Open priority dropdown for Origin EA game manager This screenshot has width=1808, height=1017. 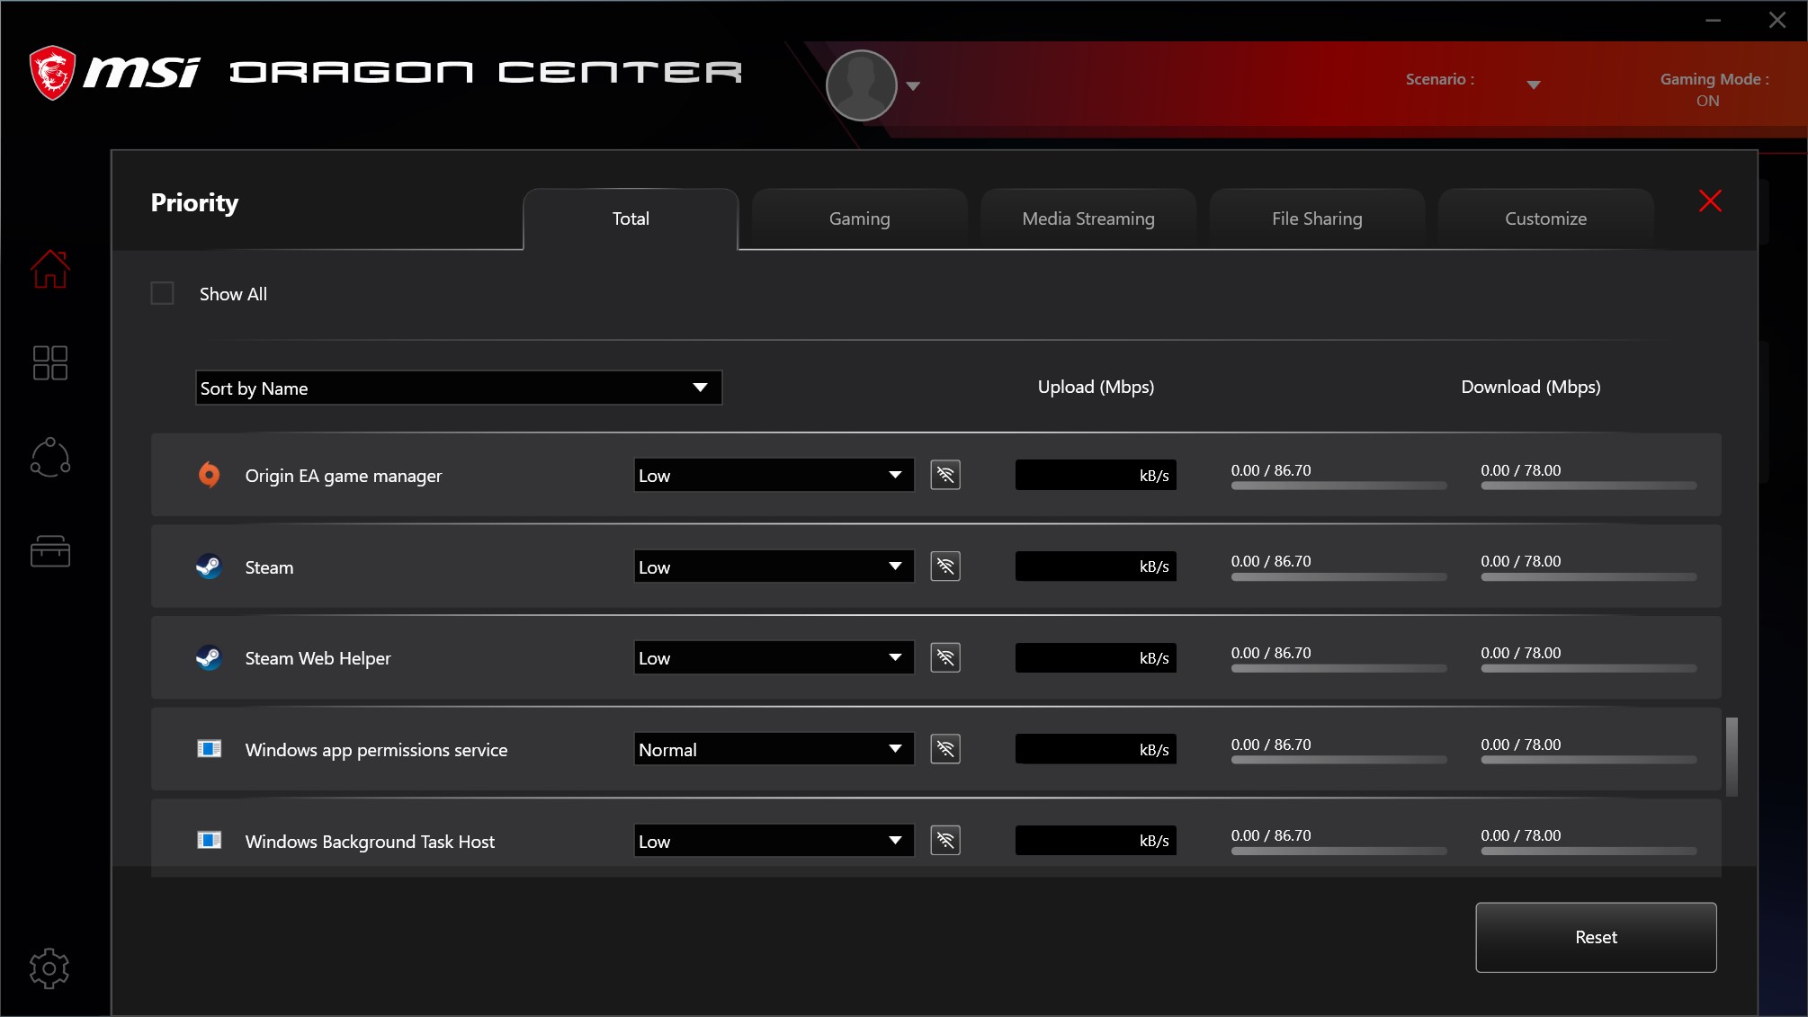pyautogui.click(x=774, y=475)
